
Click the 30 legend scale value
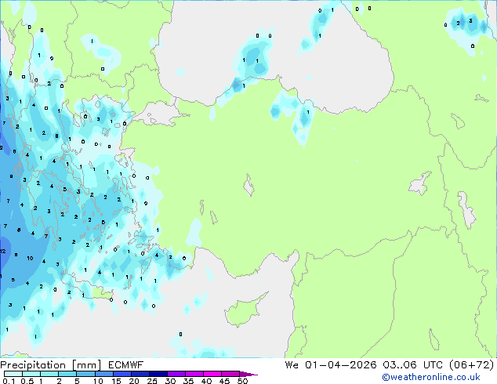point(170,381)
